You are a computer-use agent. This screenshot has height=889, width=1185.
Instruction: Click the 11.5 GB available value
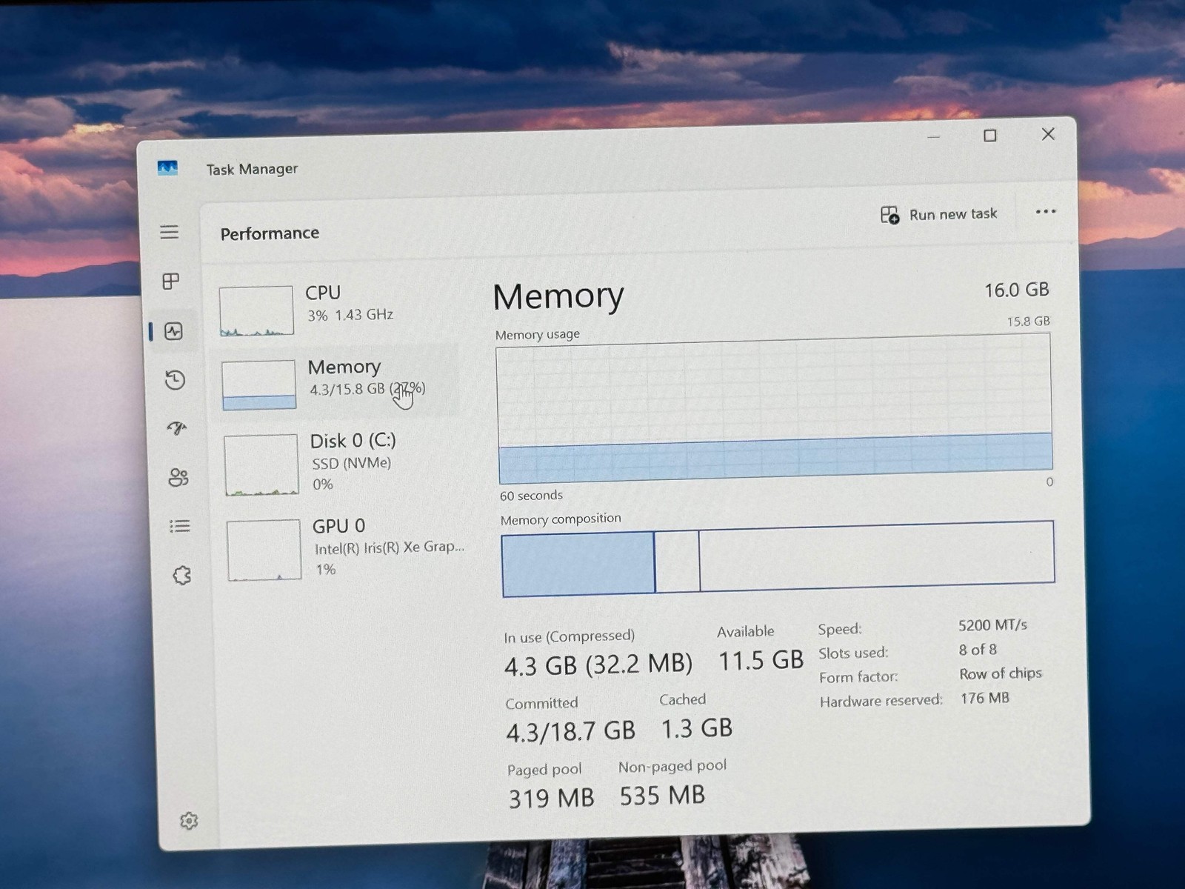(x=761, y=660)
